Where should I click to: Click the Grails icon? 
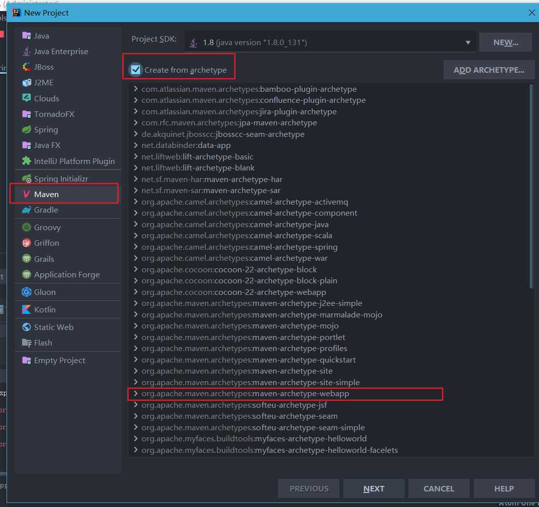point(27,259)
